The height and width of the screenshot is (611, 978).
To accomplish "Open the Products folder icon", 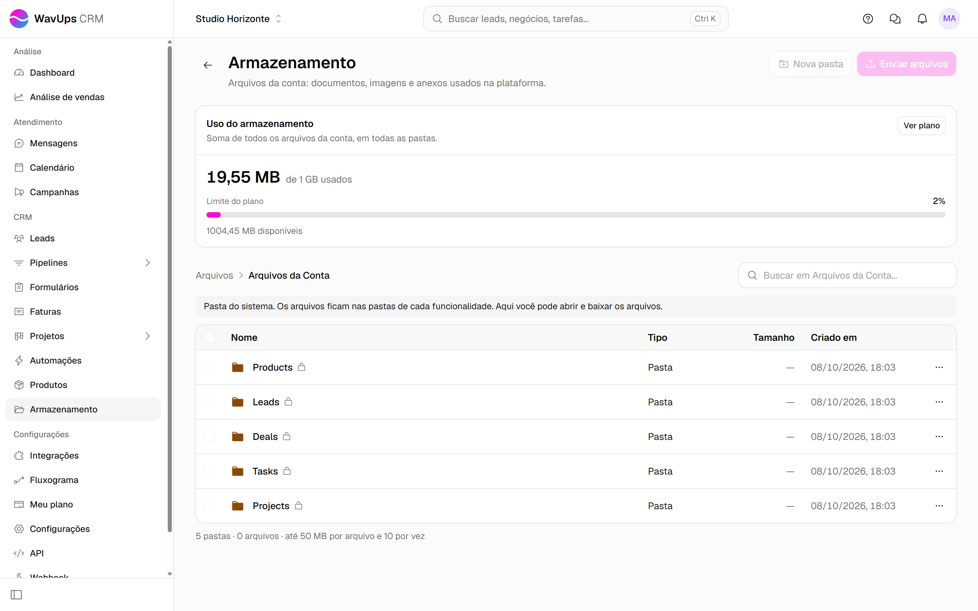I will pyautogui.click(x=238, y=367).
